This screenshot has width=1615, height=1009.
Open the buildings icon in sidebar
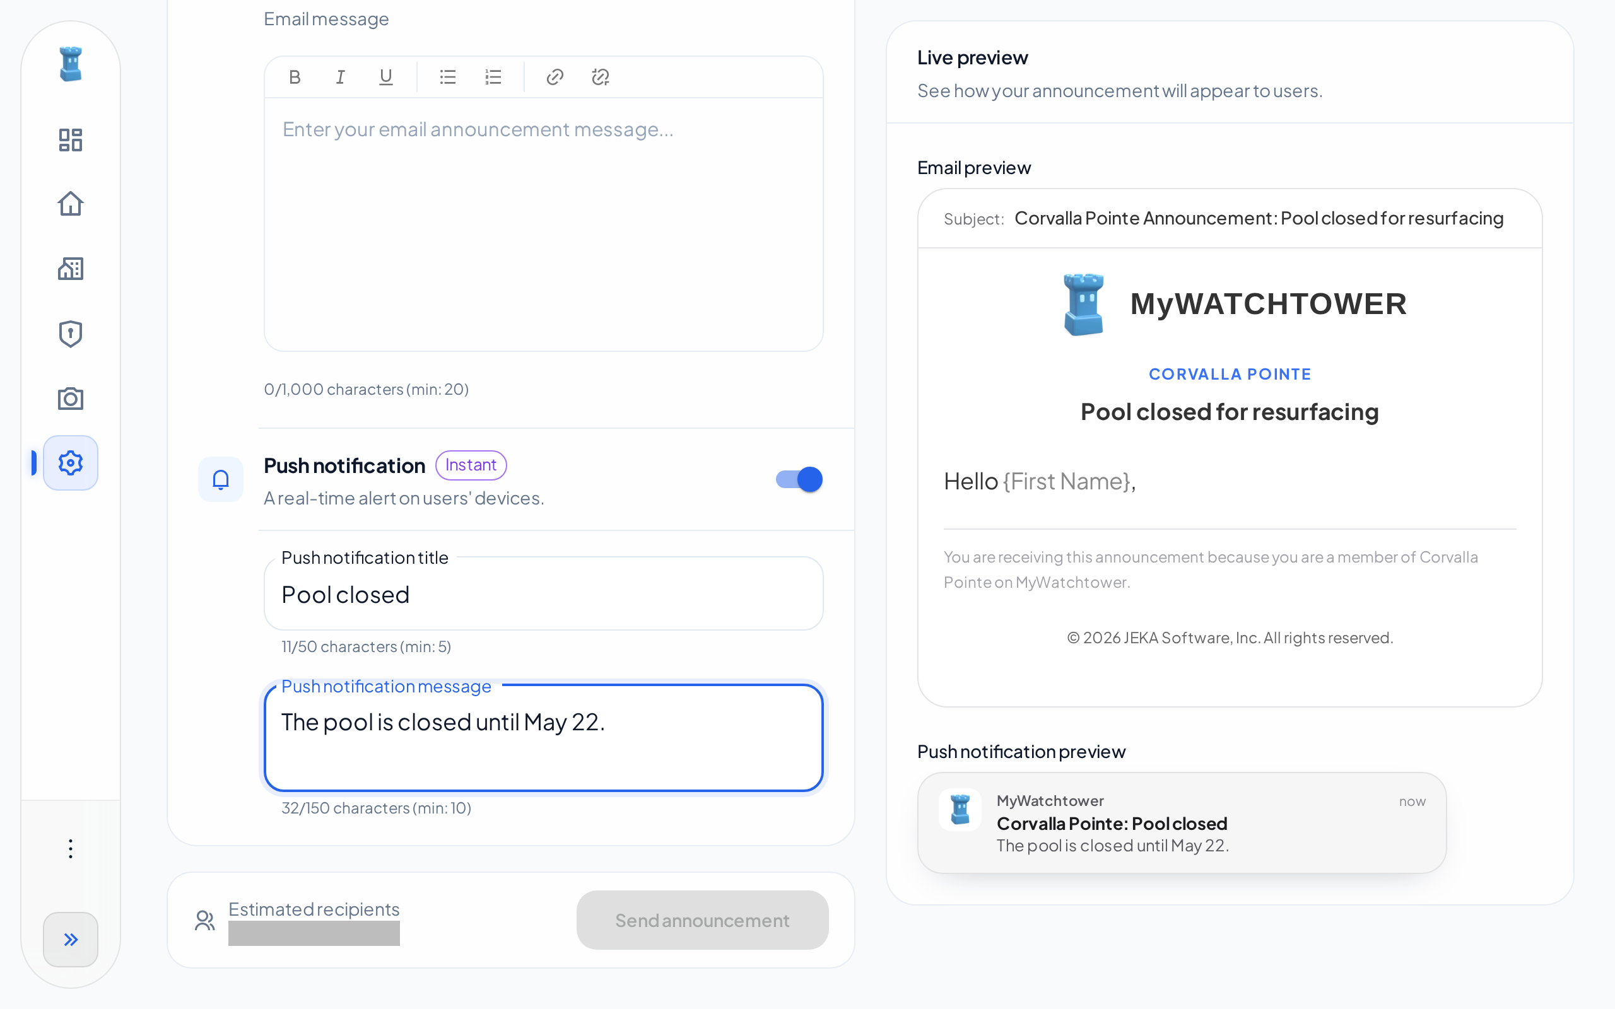point(70,268)
